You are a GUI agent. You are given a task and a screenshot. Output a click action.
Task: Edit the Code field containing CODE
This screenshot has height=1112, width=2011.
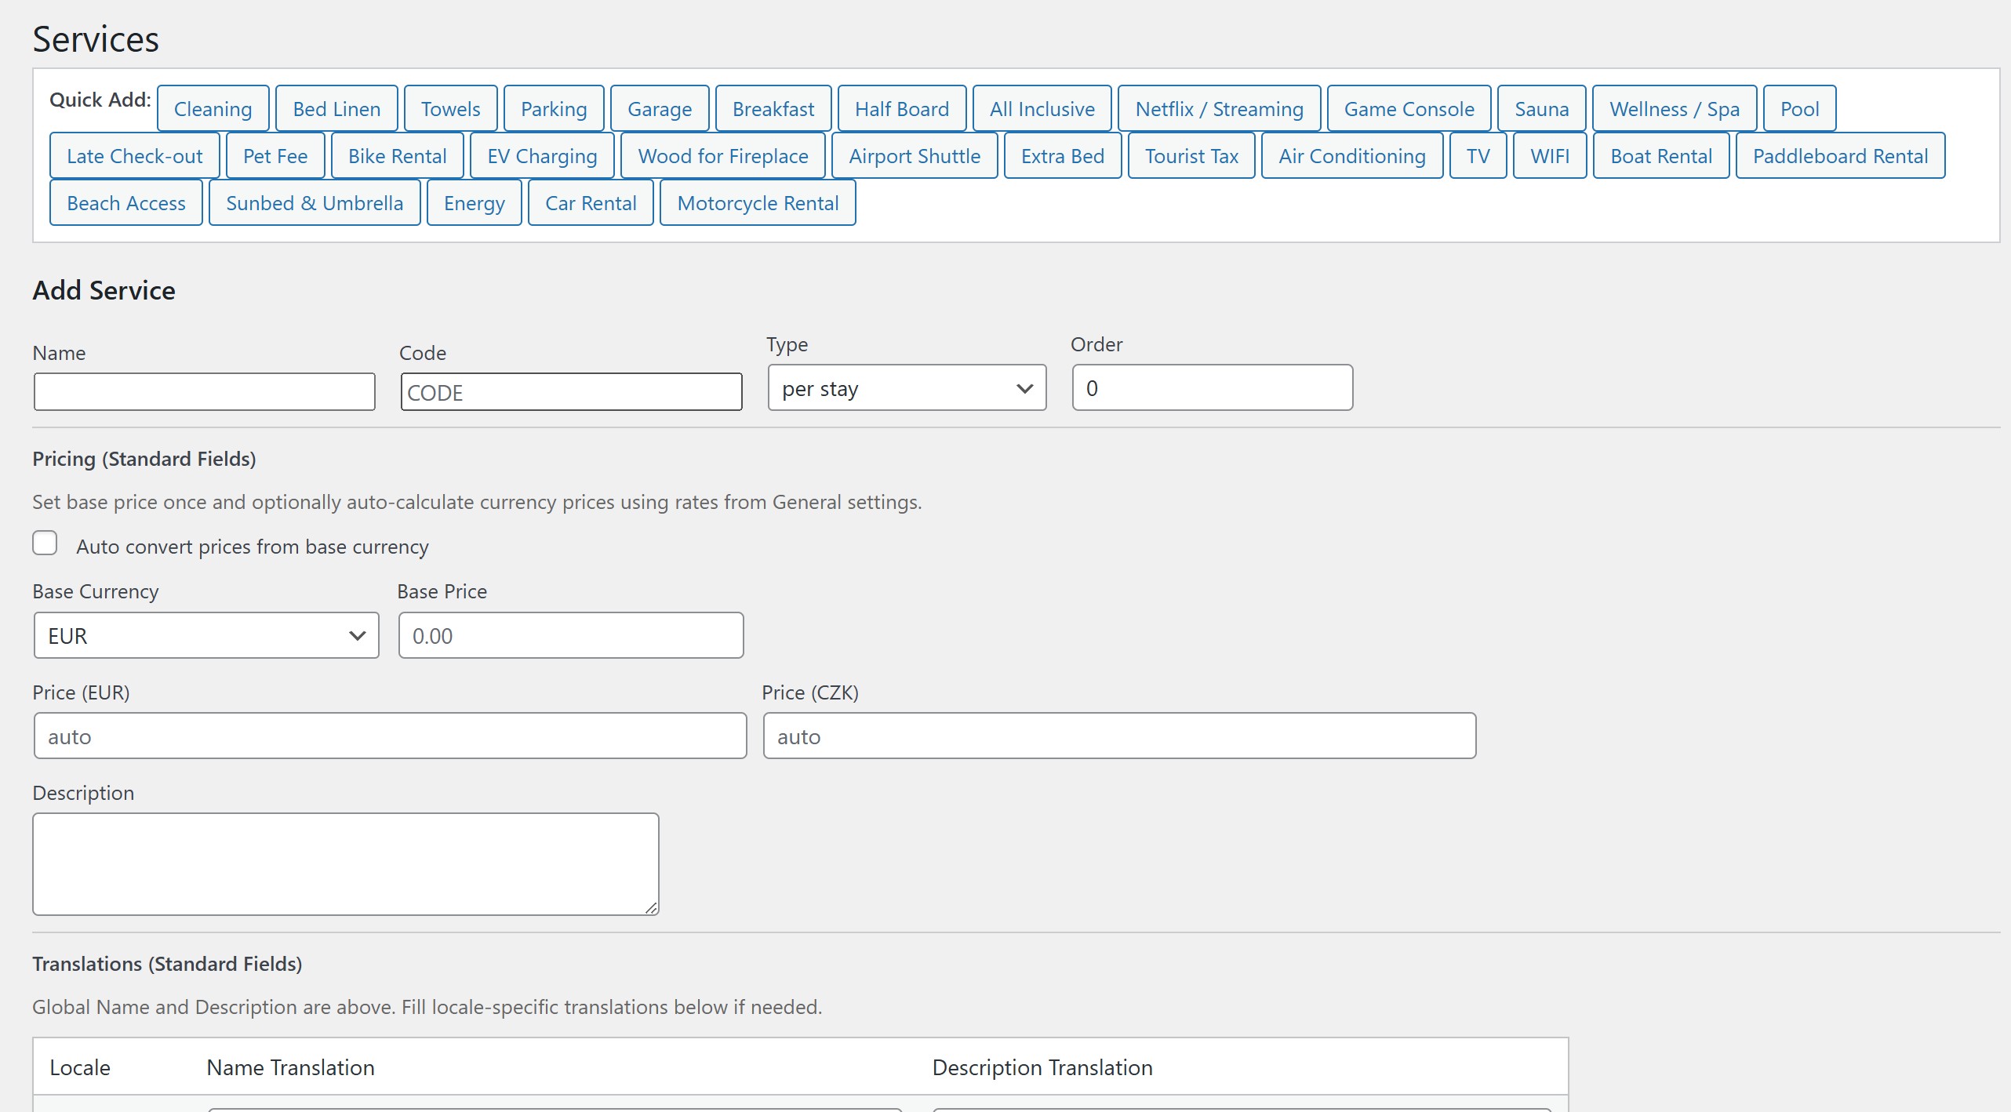coord(570,391)
